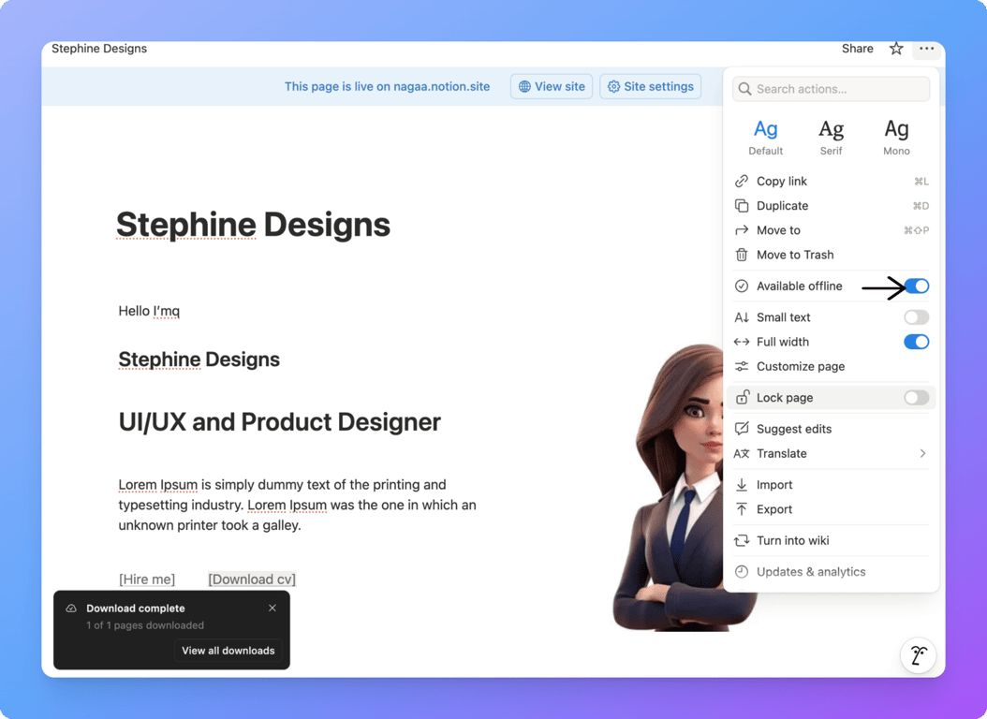Viewport: 987px width, 719px height.
Task: Choose Move to Trash from the menu
Action: point(796,254)
